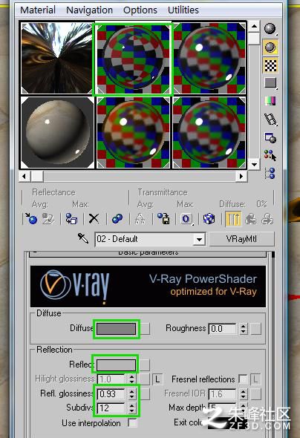Enable the Fresnel reflections checkbox
This screenshot has width=300, height=438.
click(243, 379)
